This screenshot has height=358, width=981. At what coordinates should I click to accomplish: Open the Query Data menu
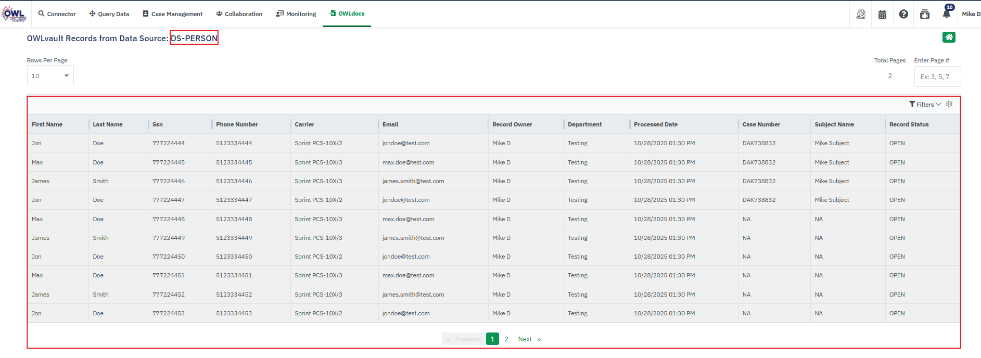(109, 14)
